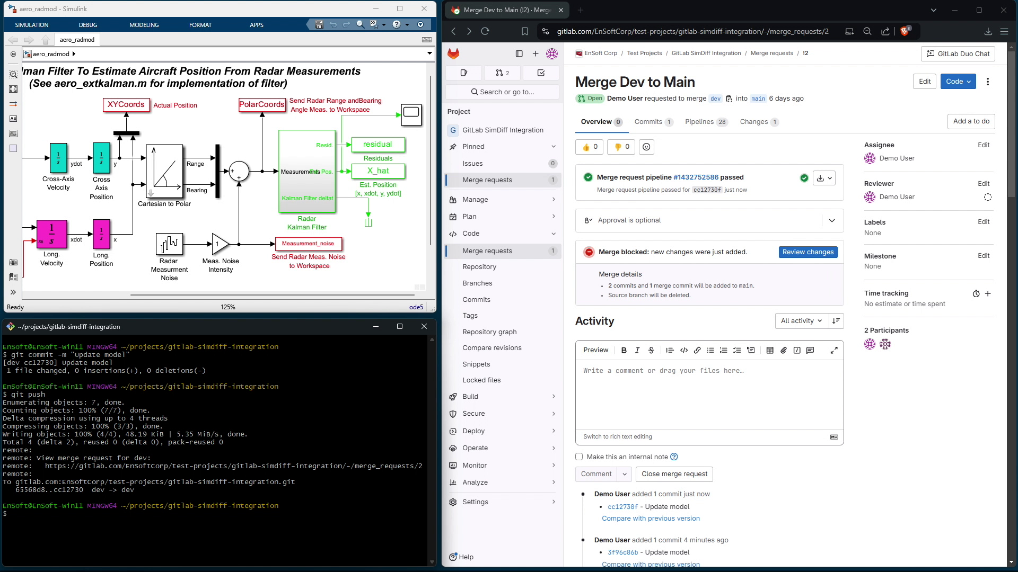The image size is (1018, 572).
Task: Click 'Add a to do' button
Action: pos(971,121)
